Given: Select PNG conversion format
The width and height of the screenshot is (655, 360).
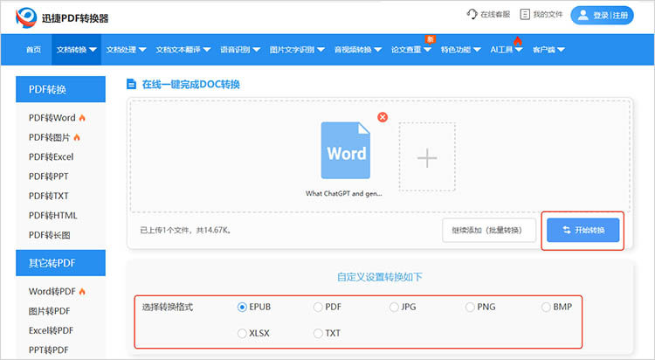Looking at the screenshot, I should tap(470, 307).
